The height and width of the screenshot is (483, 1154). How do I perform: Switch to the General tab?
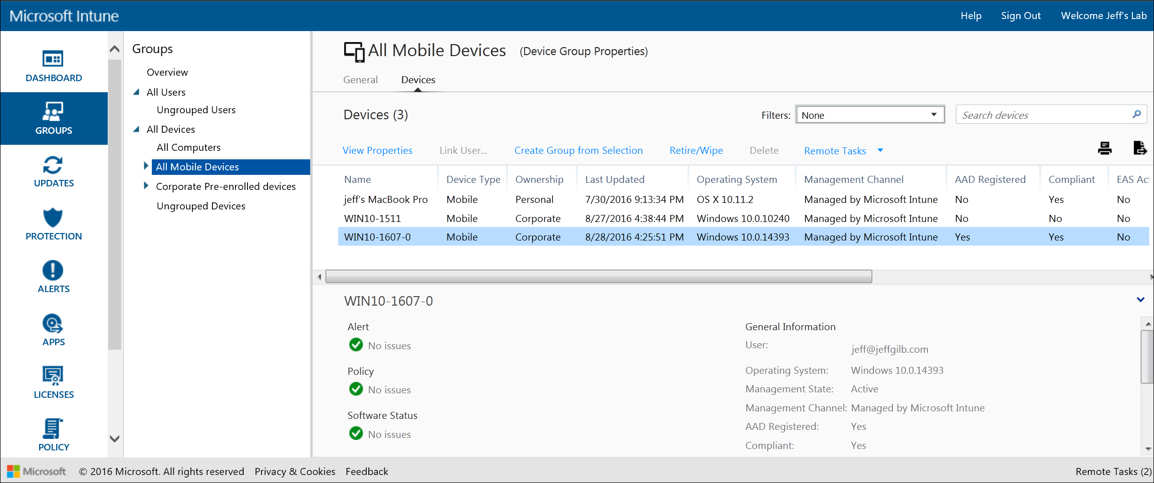pos(360,80)
